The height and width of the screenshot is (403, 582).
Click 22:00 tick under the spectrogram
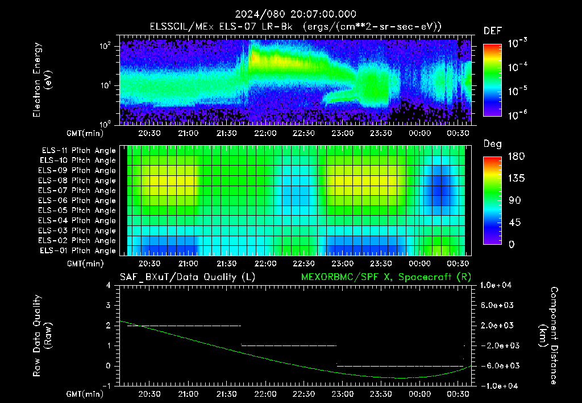pos(265,133)
